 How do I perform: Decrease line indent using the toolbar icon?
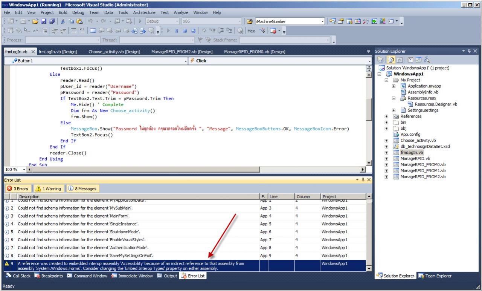(x=55, y=31)
